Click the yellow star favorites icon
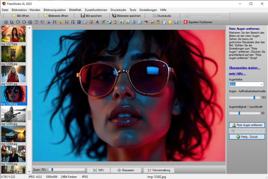The image size is (268, 179). coord(170,22)
